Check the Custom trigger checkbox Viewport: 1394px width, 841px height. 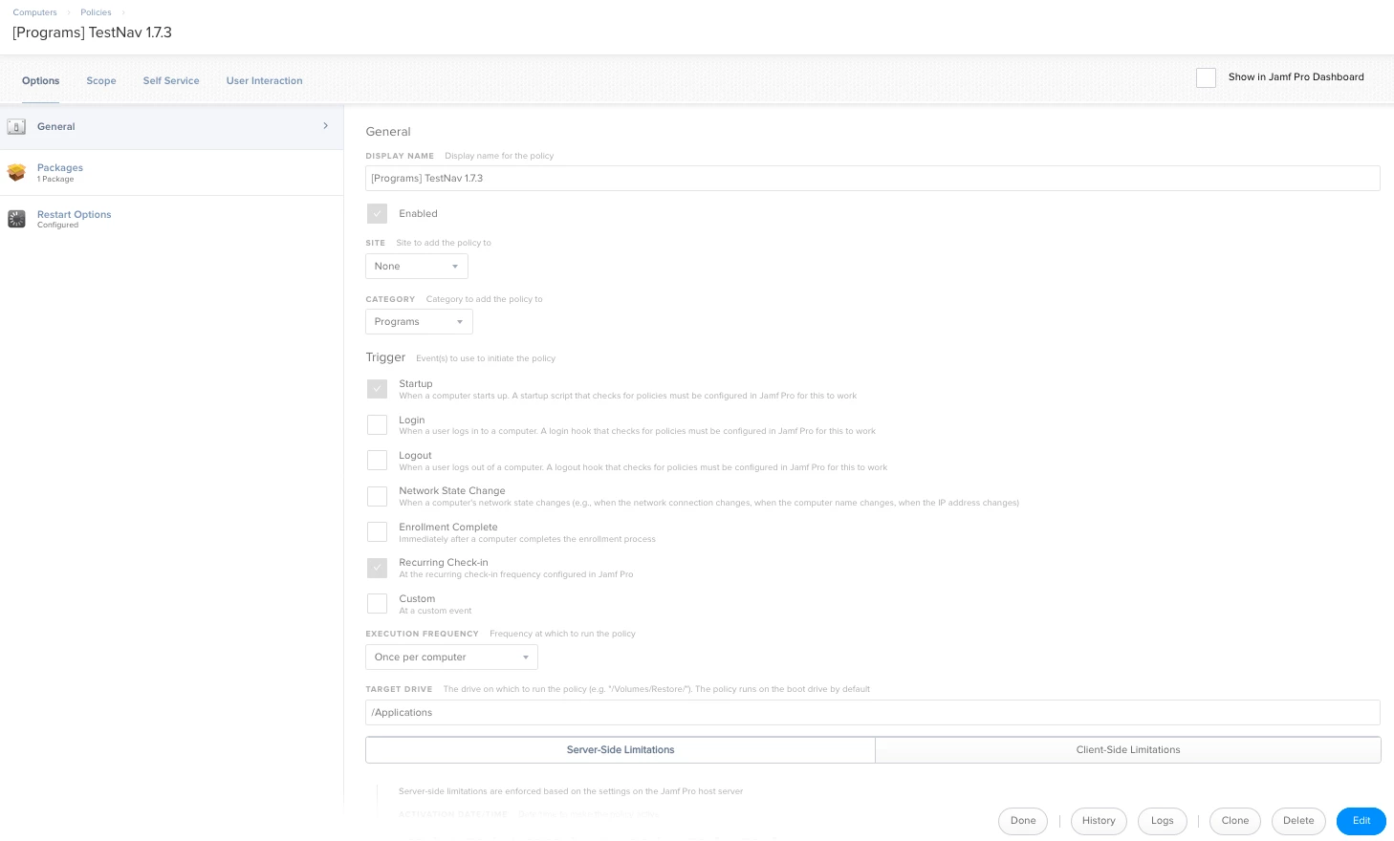point(377,603)
